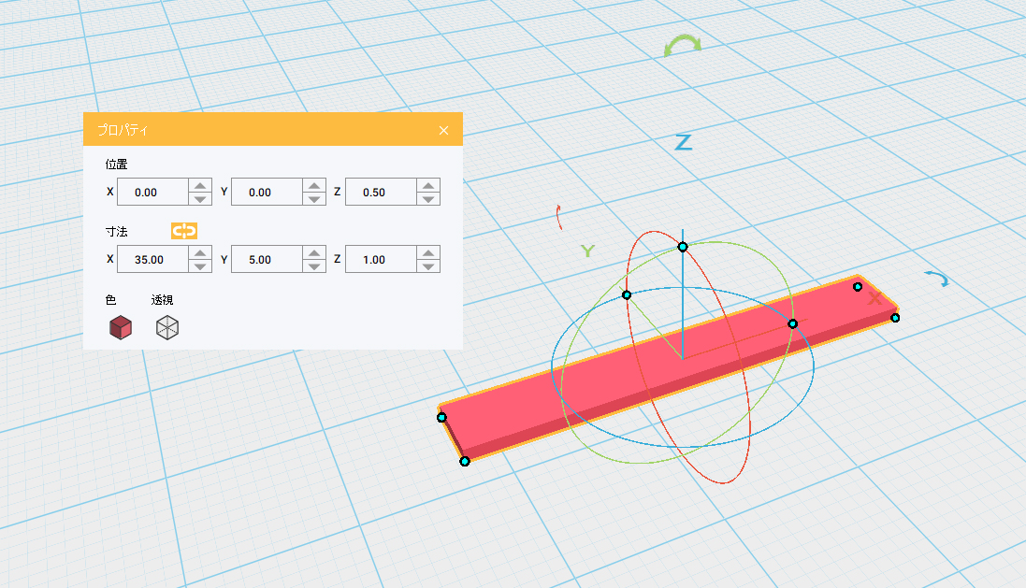
Task: Decrease position Y with the down arrow
Action: (314, 199)
